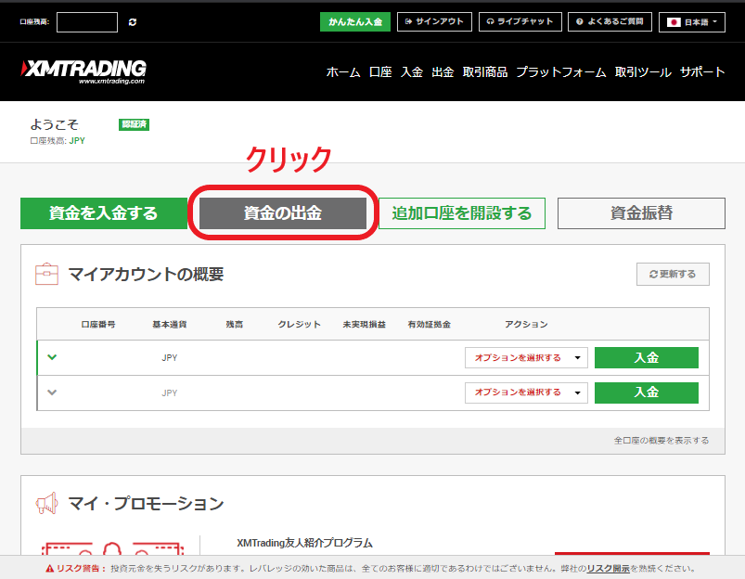Open the 日本語 language dropdown
745x579 pixels.
coord(692,21)
